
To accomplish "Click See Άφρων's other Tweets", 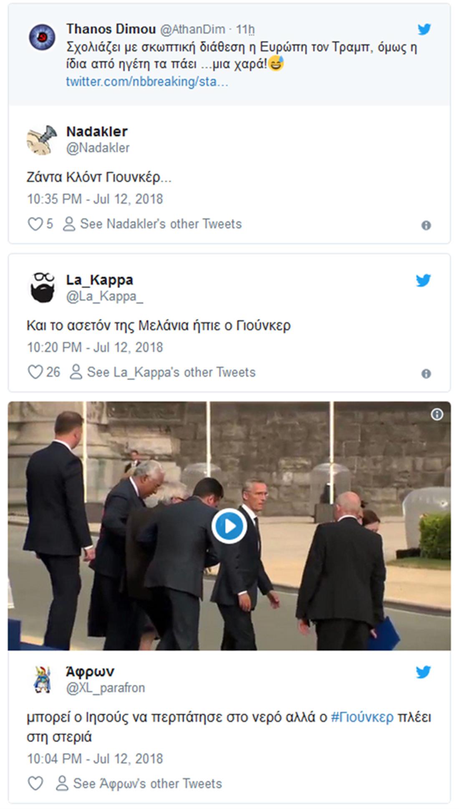I will coord(147,784).
